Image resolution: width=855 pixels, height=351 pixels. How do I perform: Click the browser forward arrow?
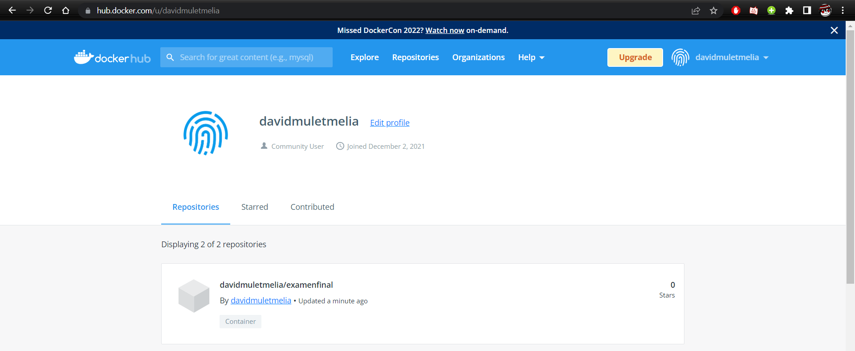pyautogui.click(x=30, y=10)
